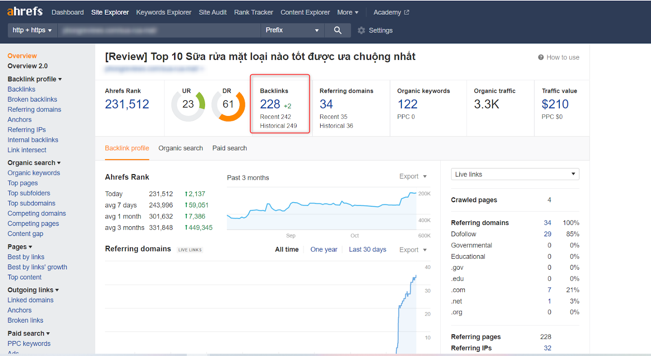
Task: Open the Prefix mode dropdown
Action: (292, 30)
